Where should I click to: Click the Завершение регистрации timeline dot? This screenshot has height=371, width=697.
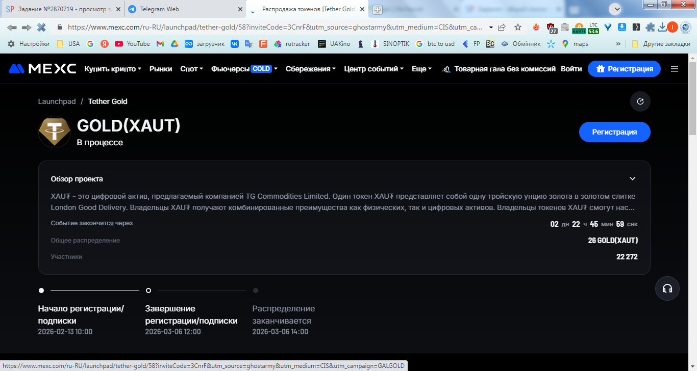pos(148,290)
